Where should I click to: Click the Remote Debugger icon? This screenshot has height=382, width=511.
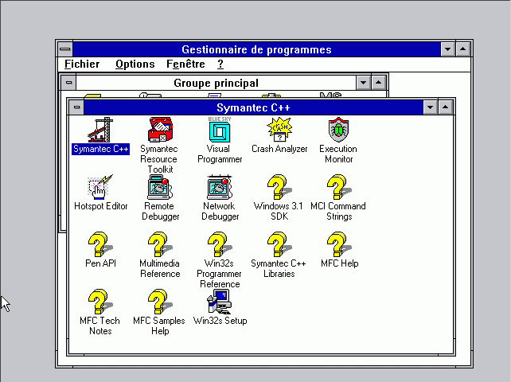(x=160, y=187)
